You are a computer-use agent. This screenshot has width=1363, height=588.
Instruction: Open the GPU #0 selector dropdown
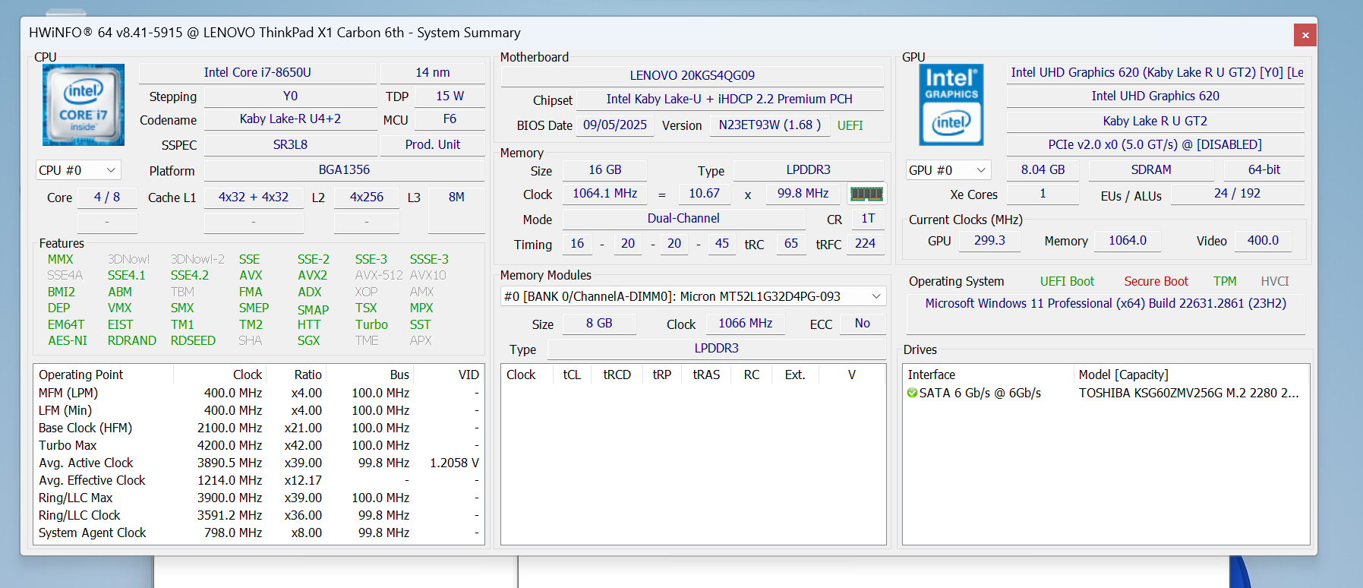[948, 170]
